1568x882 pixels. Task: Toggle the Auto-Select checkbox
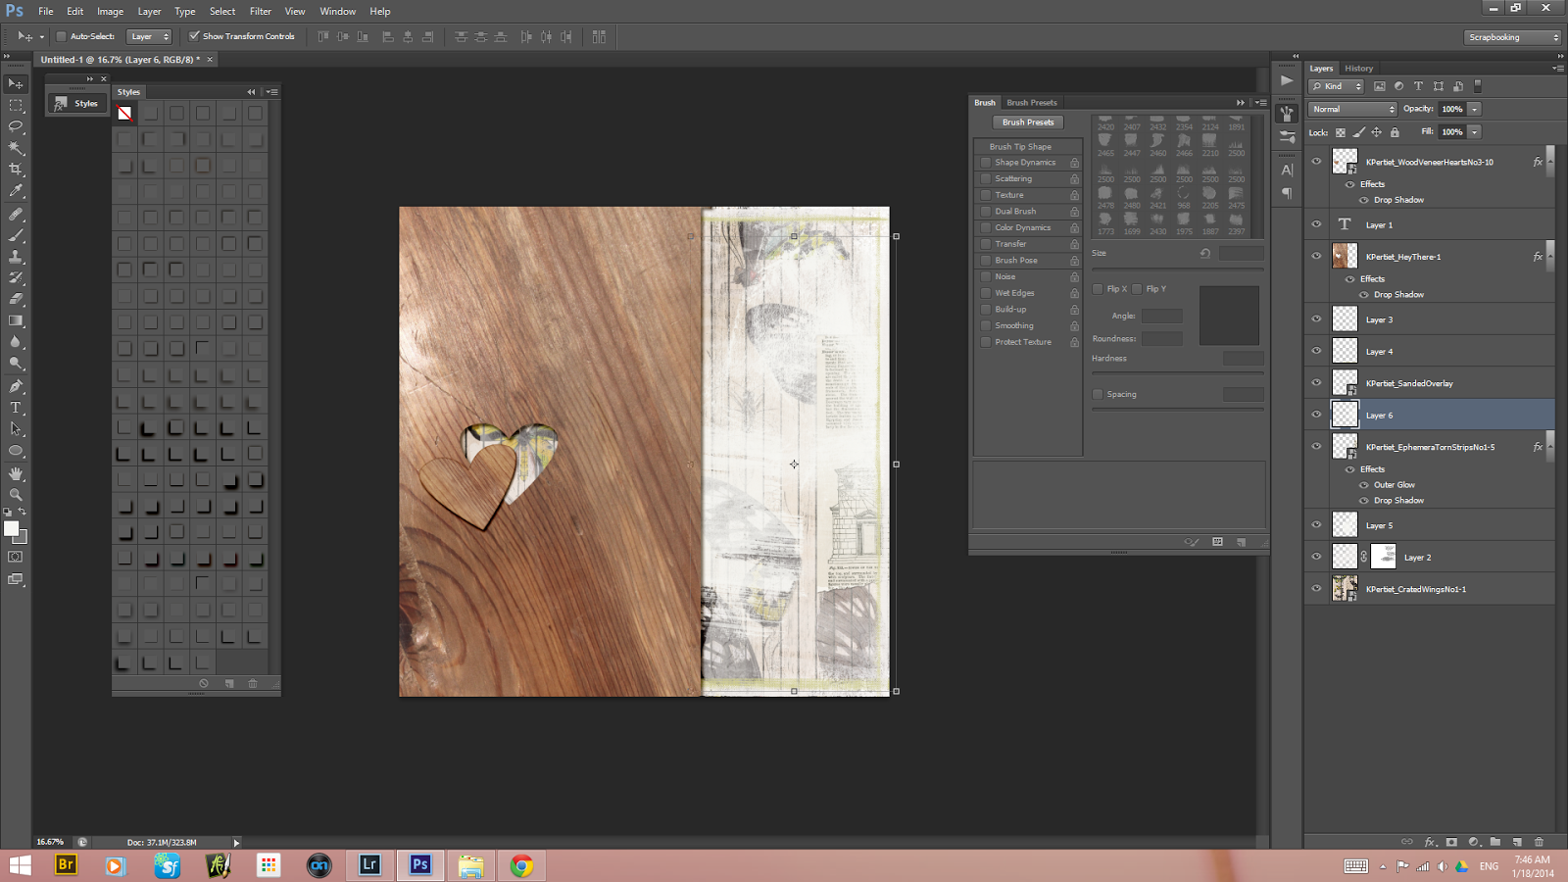coord(61,36)
